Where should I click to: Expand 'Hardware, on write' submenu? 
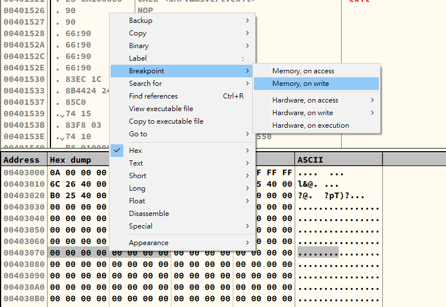(302, 113)
